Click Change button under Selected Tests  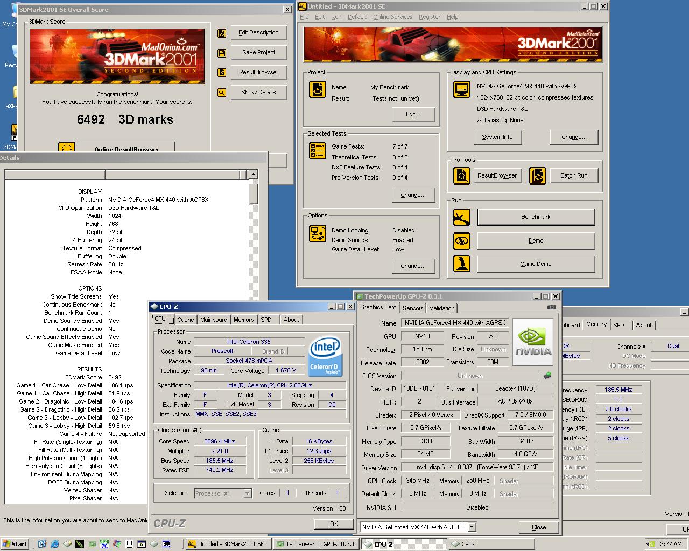(413, 195)
